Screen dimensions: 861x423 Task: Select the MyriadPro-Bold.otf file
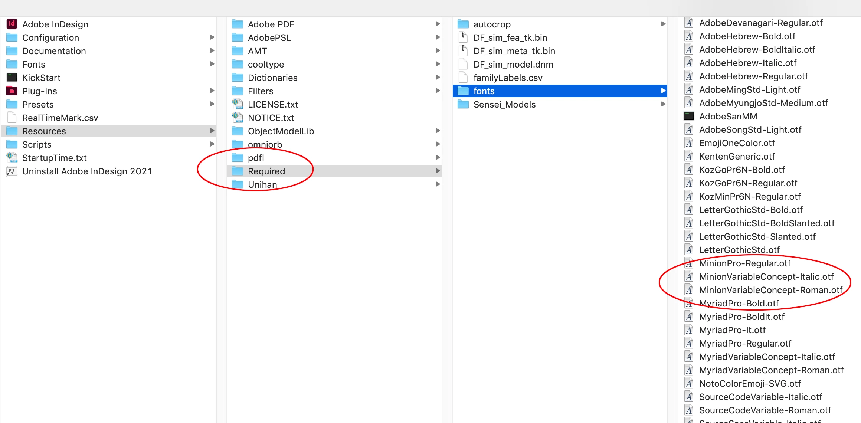(x=739, y=303)
